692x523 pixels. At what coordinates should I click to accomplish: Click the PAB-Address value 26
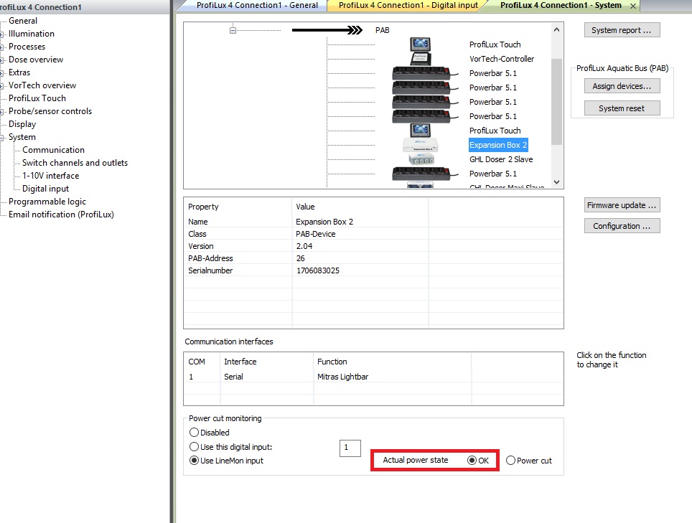(x=301, y=258)
